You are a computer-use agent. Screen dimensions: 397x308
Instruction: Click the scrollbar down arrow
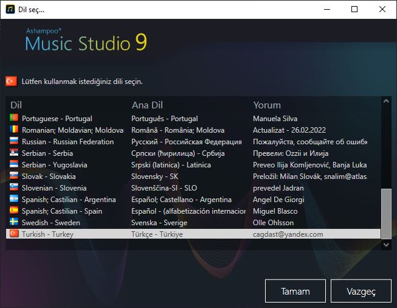point(386,245)
